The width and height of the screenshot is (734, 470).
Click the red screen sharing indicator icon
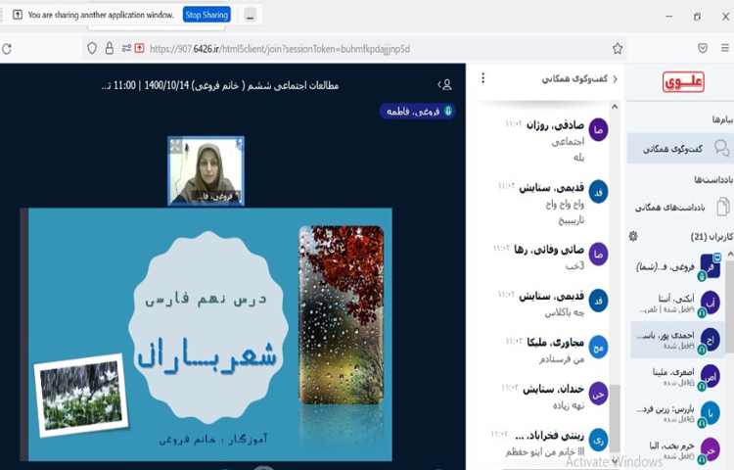(x=140, y=48)
